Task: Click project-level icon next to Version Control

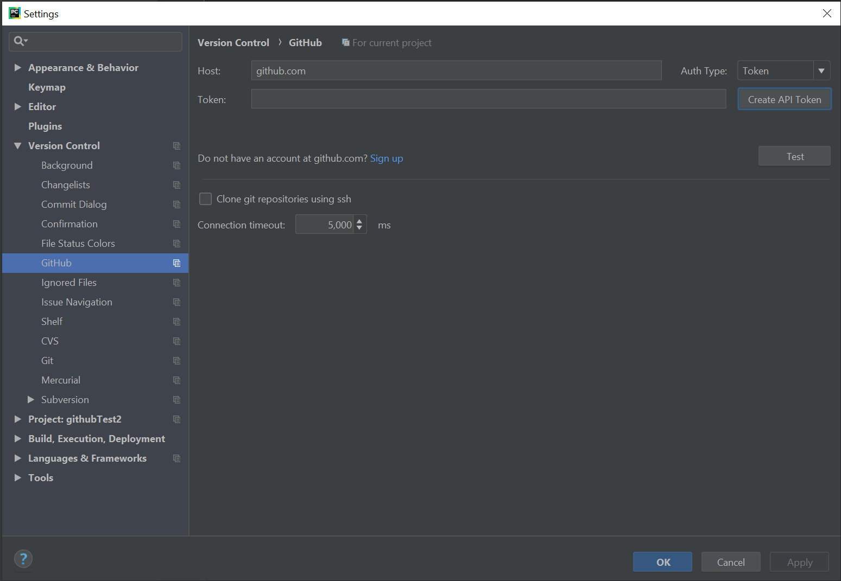Action: 176,146
